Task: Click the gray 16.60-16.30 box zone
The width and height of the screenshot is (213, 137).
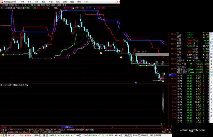Action: click(x=152, y=54)
